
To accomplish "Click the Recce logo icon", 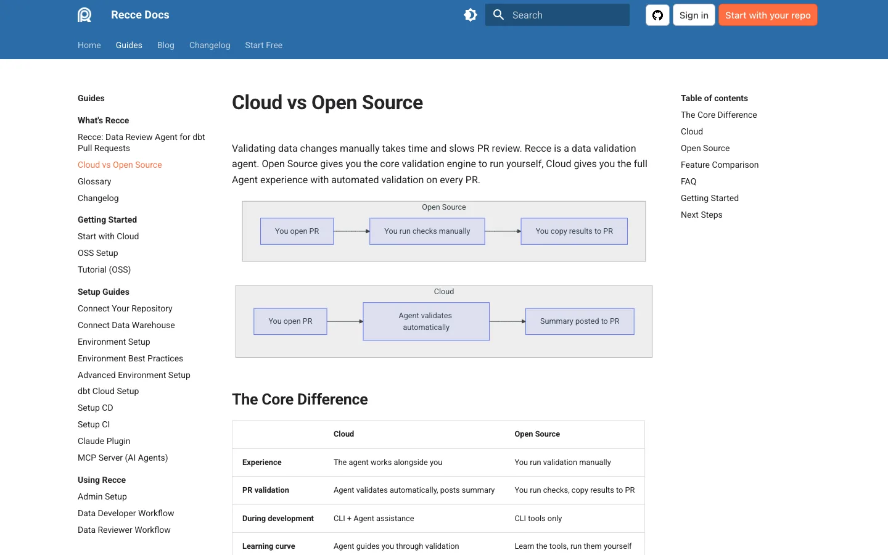I will click(x=84, y=15).
